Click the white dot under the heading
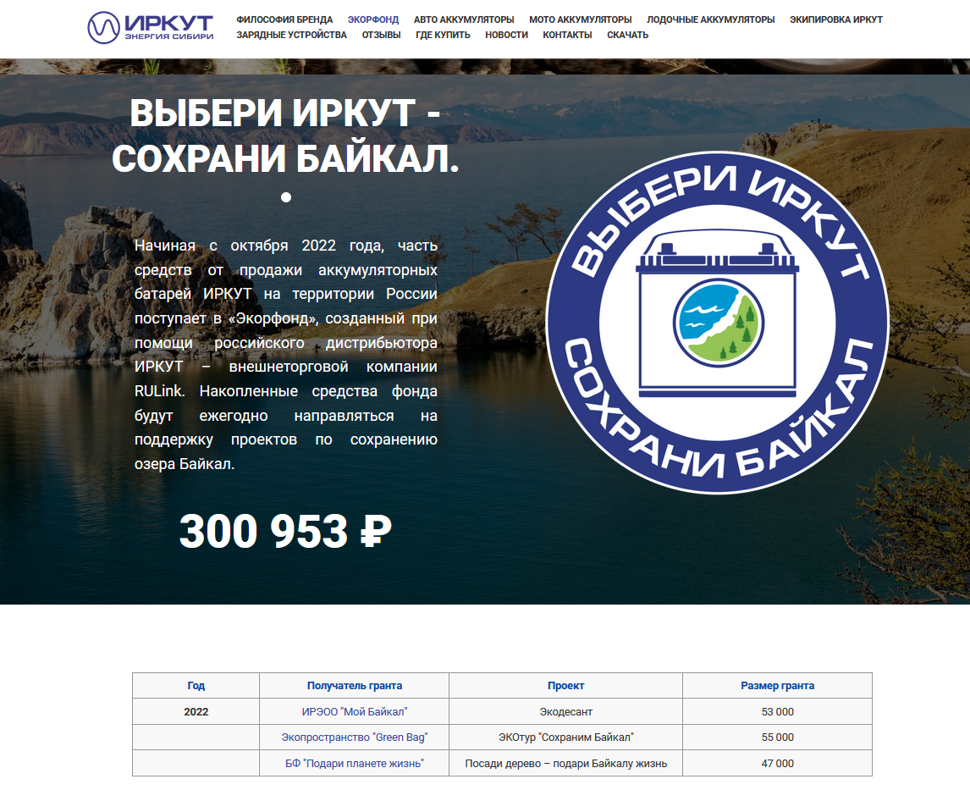 [x=286, y=197]
